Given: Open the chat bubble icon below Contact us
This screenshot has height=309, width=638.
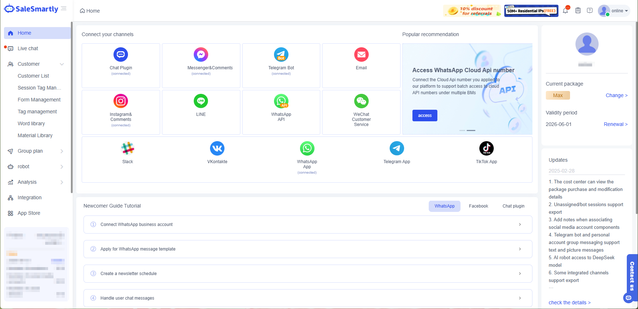Looking at the screenshot, I should 629,298.
